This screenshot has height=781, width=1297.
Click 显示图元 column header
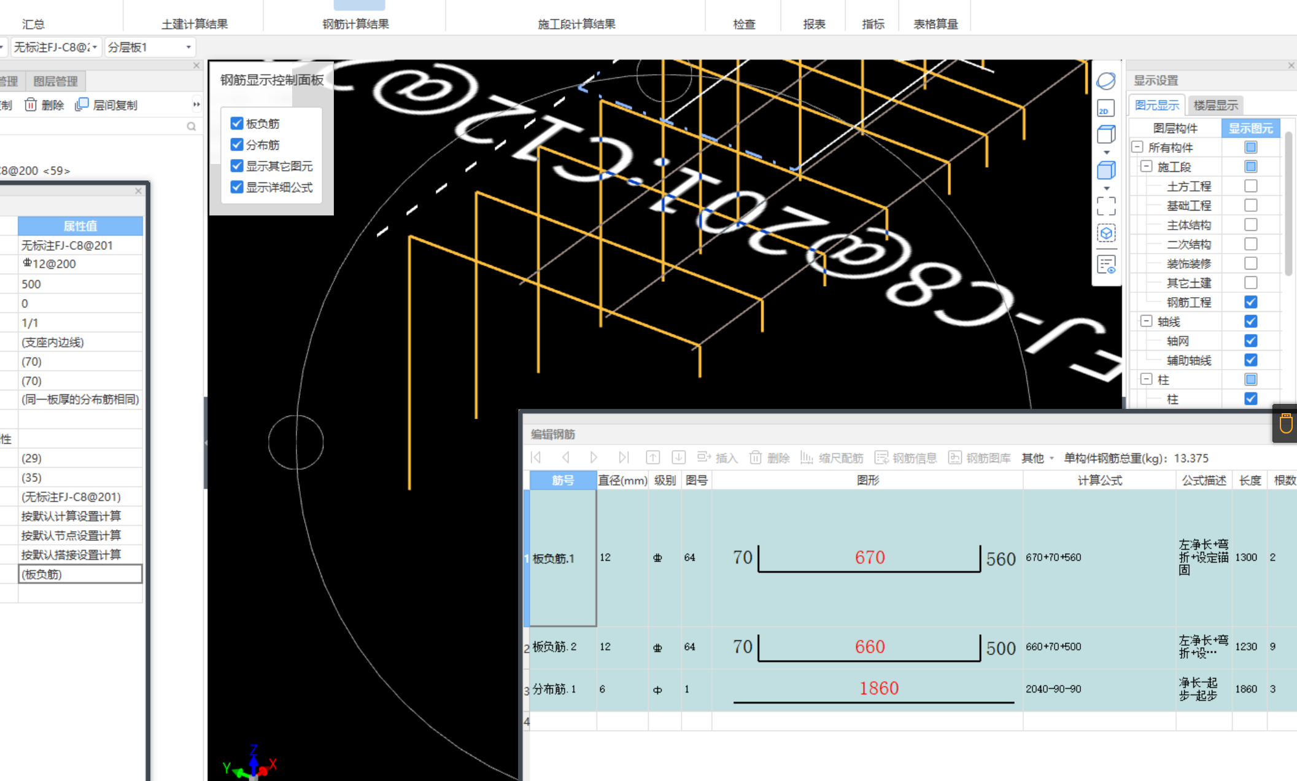pos(1250,128)
